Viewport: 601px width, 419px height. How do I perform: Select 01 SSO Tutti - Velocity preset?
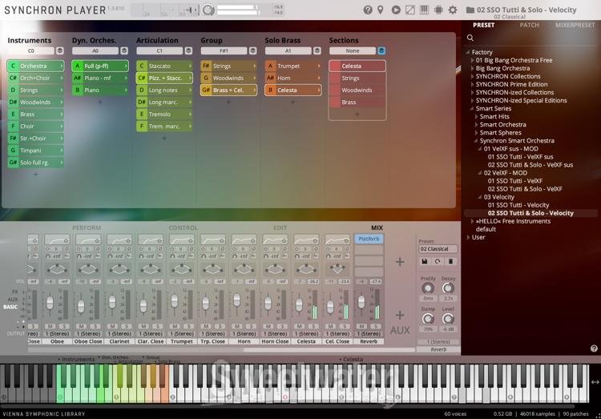518,205
